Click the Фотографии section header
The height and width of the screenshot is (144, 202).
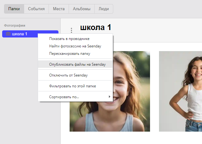tap(15, 25)
